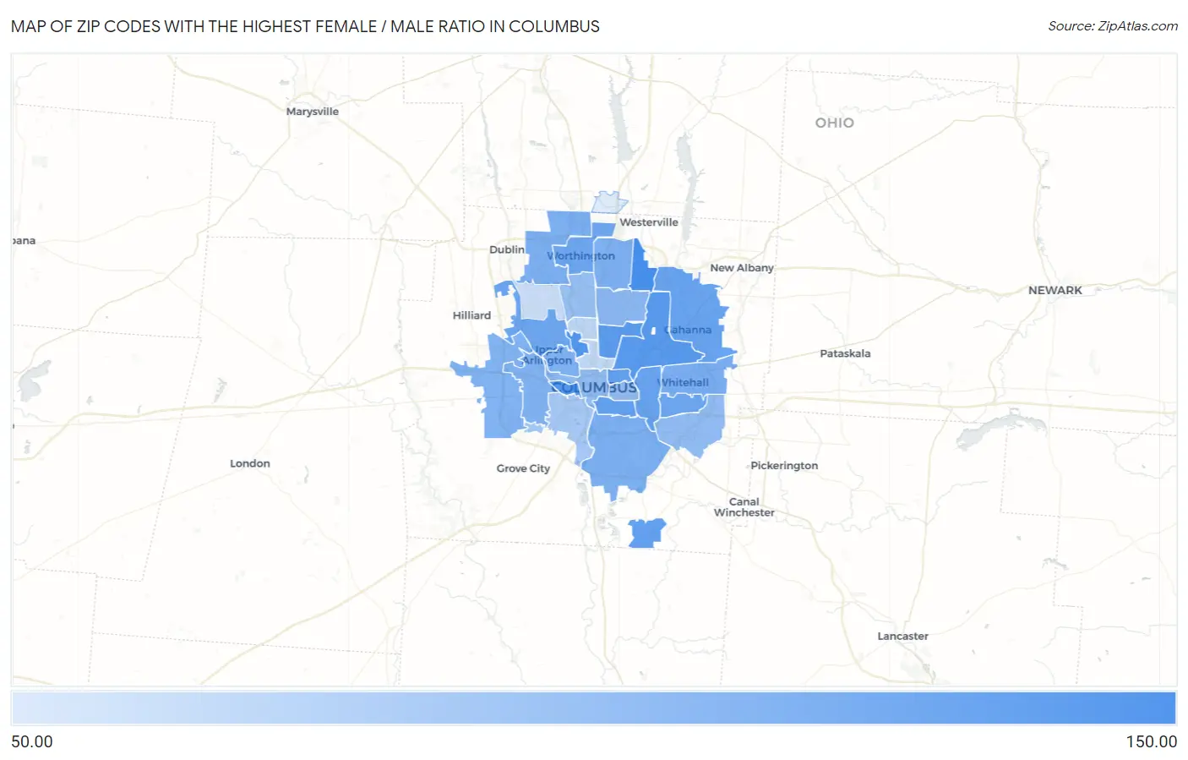
Task: Click the NEWARK city label
Action: tap(1054, 290)
